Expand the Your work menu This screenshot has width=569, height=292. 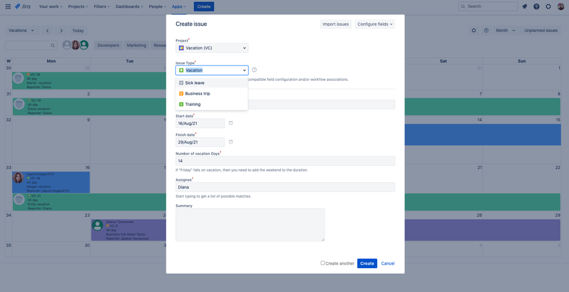coord(51,6)
